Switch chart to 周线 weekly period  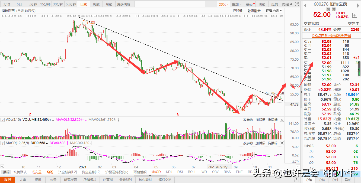coord(96,4)
